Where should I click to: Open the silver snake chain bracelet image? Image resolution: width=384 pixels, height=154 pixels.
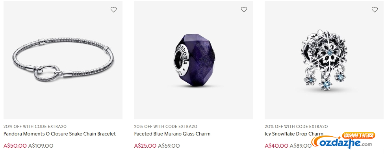(63, 60)
